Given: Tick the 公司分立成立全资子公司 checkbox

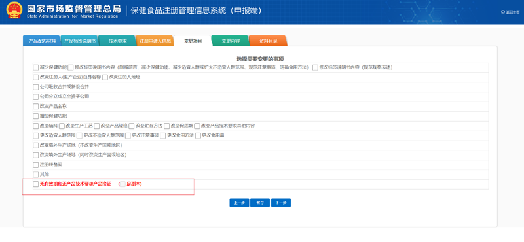Looking at the screenshot, I should click(36, 97).
